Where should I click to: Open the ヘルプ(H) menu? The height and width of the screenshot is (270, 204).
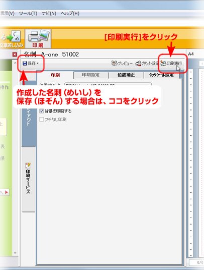[70, 14]
